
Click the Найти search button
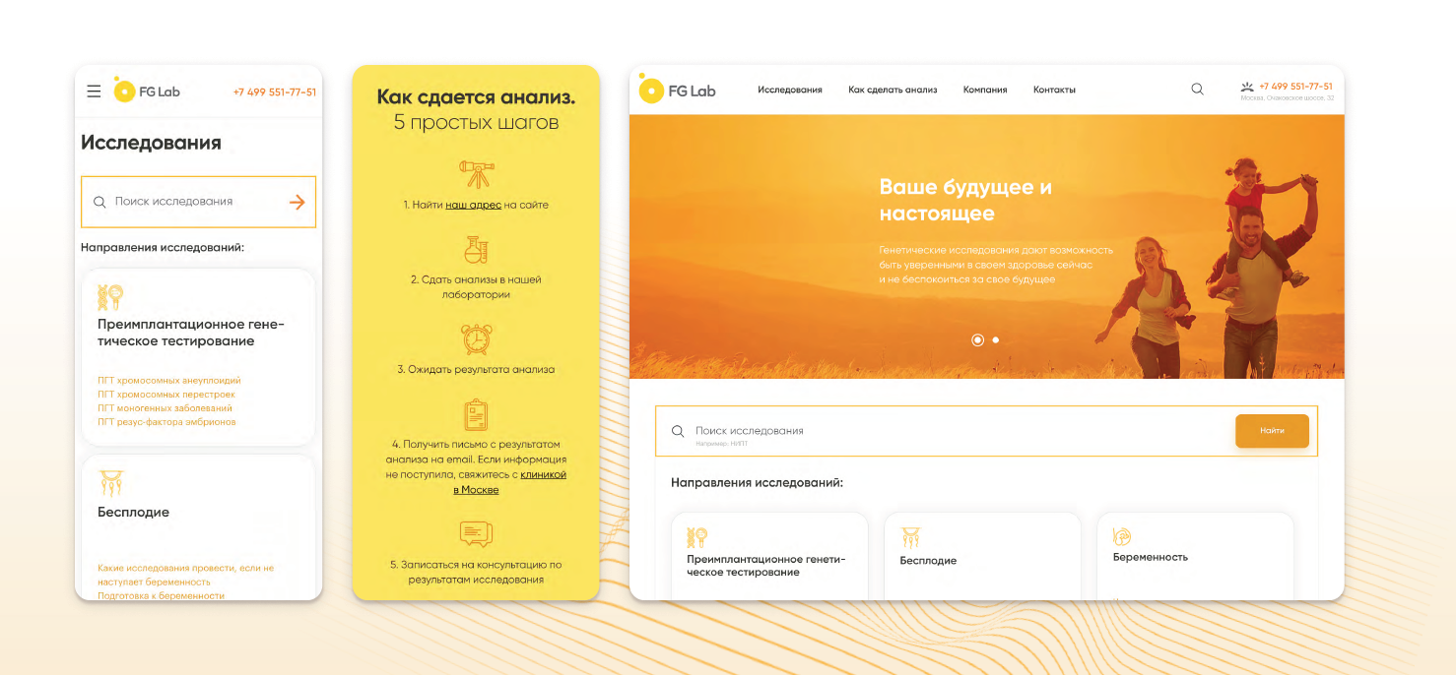1272,431
